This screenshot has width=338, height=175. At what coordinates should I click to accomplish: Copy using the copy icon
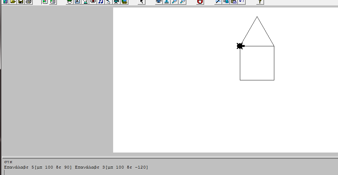point(226,1)
